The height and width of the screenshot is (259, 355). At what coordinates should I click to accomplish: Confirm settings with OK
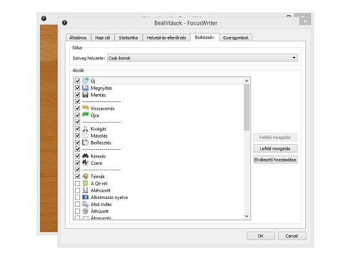(261, 236)
